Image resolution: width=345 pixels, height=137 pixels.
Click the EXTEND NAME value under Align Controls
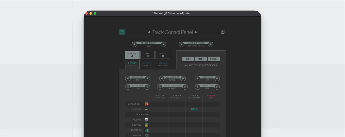(x=196, y=46)
